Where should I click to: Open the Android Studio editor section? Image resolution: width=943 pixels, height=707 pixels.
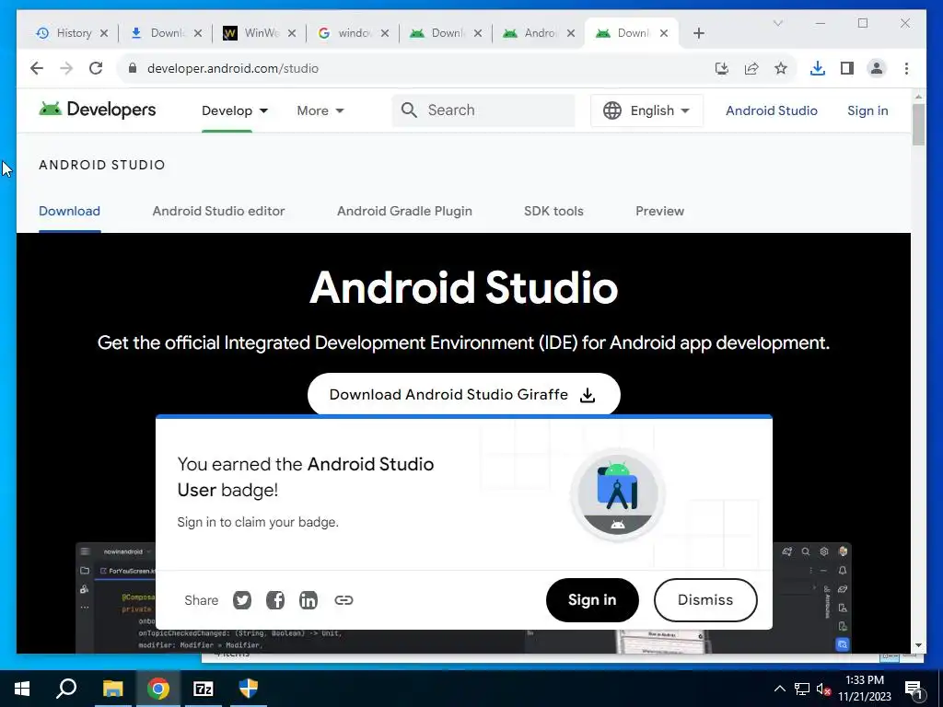[x=218, y=211]
